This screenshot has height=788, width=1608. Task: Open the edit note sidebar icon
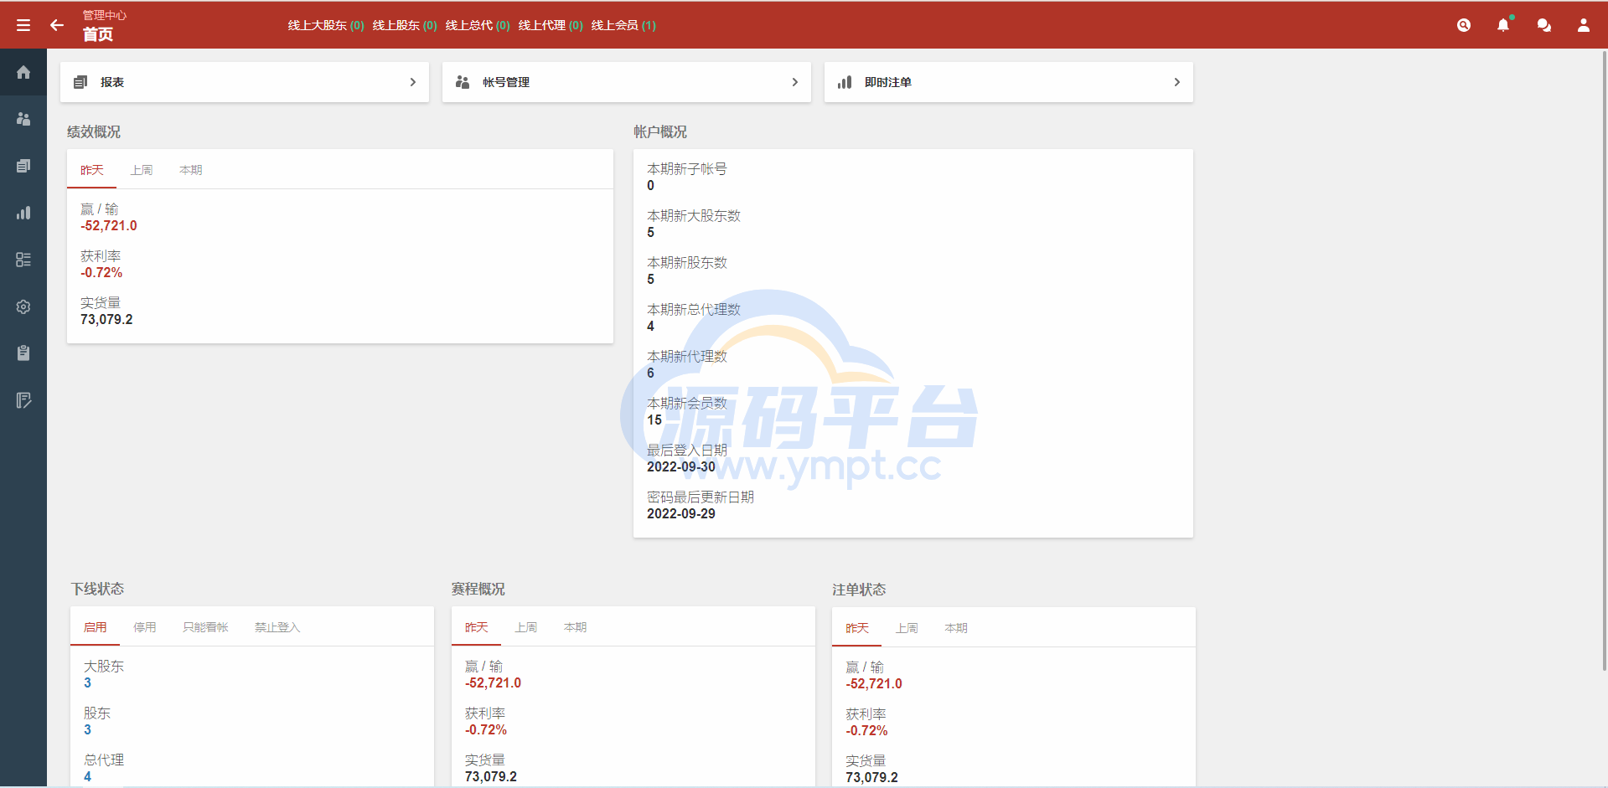tap(23, 400)
